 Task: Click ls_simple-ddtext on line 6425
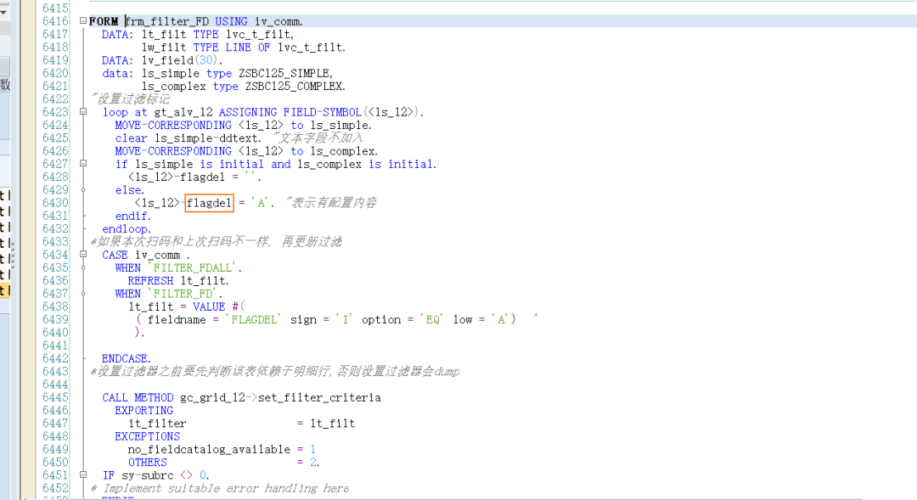206,138
